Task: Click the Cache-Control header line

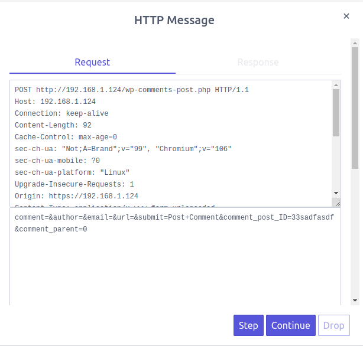Action: (x=66, y=137)
